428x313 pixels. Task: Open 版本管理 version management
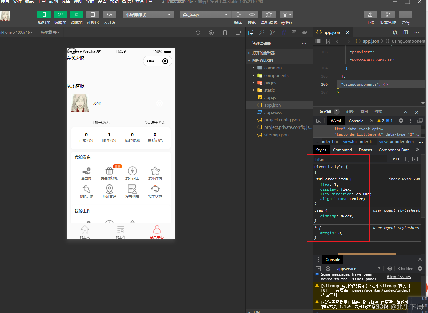pos(388,15)
